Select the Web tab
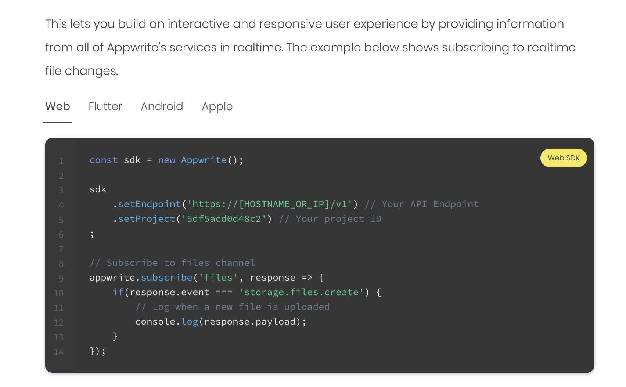 (x=58, y=106)
